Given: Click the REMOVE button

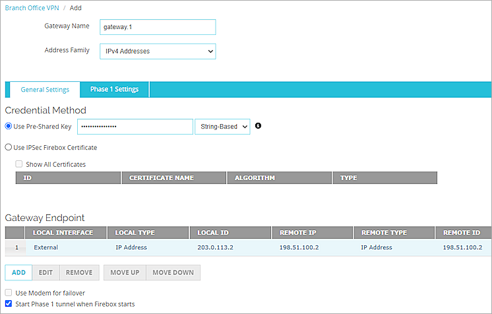Looking at the screenshot, I should [79, 272].
